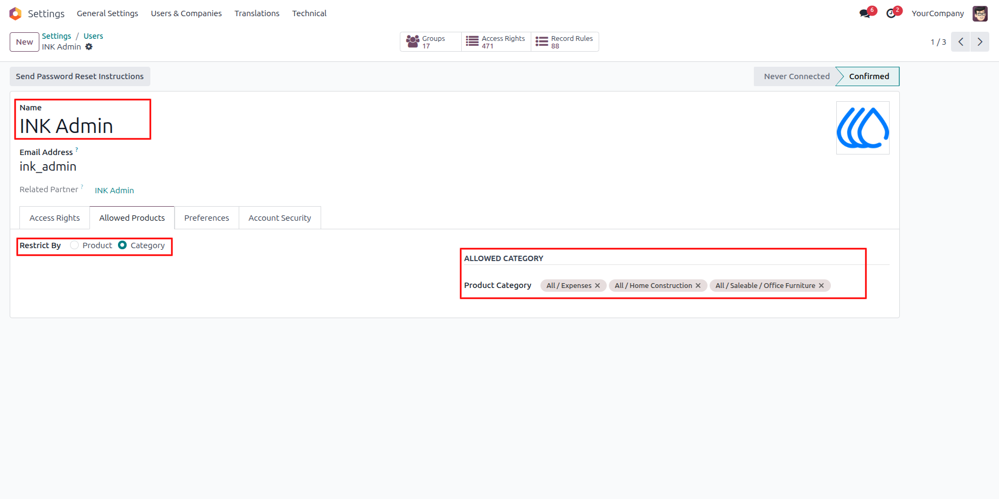Select the Product restrict option
Image resolution: width=999 pixels, height=499 pixels.
(x=74, y=245)
